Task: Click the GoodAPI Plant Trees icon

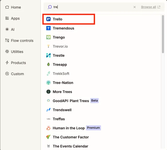Action: [x=48, y=101]
